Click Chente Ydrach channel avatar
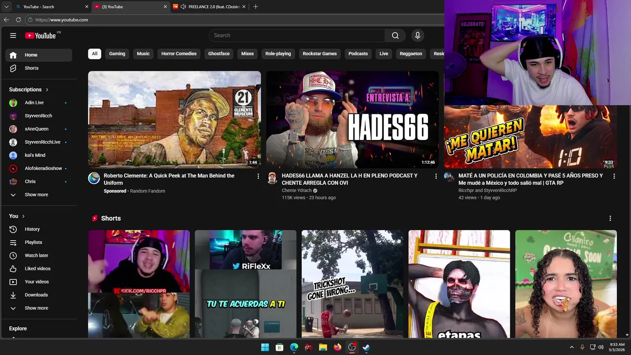Image resolution: width=631 pixels, height=355 pixels. point(272,178)
